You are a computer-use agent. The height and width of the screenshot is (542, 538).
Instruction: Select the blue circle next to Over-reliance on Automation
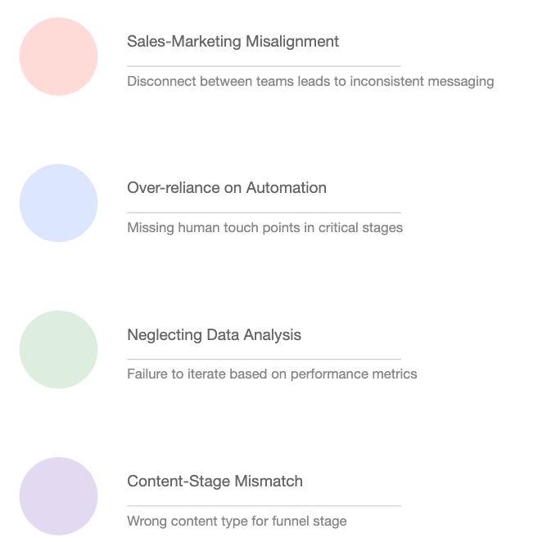[58, 203]
